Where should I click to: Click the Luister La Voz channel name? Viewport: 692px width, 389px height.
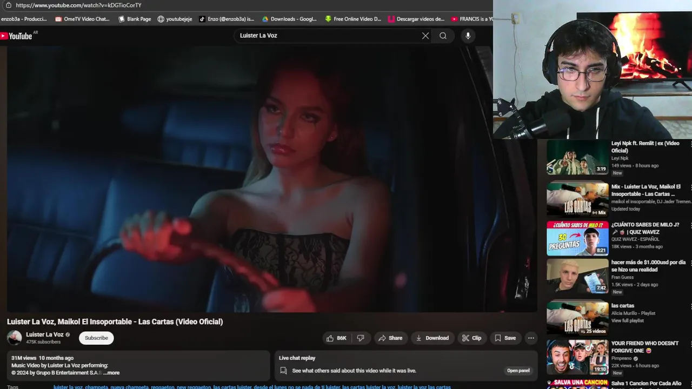tap(44, 335)
